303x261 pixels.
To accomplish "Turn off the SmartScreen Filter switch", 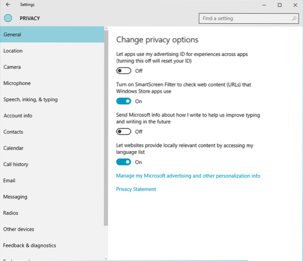I will click(124, 101).
